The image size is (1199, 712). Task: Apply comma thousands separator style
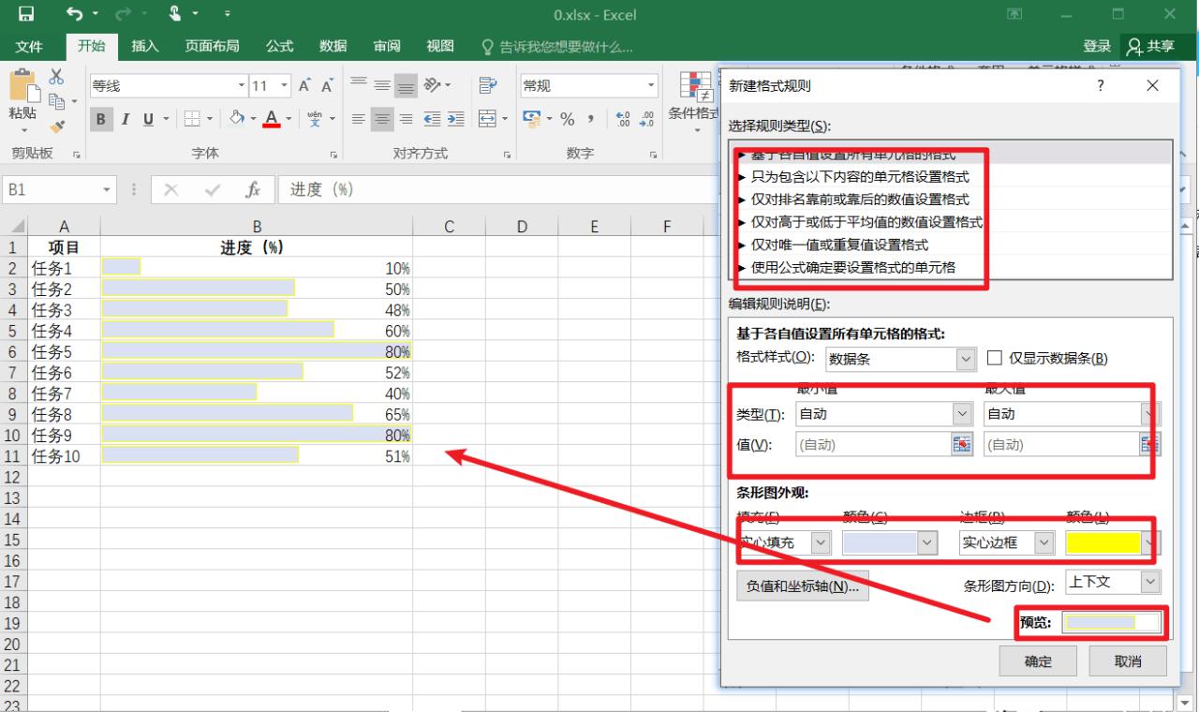(x=590, y=119)
